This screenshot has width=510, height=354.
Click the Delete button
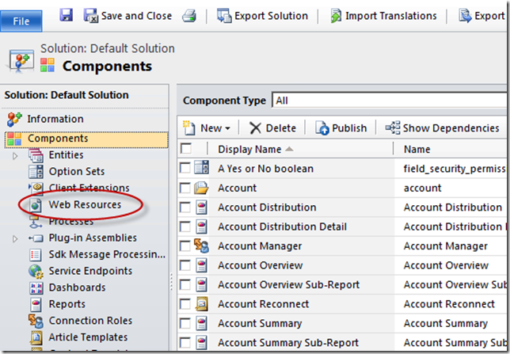pos(272,128)
